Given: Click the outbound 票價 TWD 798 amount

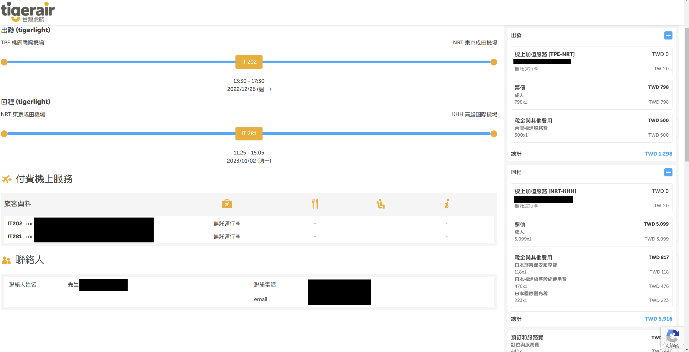Looking at the screenshot, I should tap(658, 87).
